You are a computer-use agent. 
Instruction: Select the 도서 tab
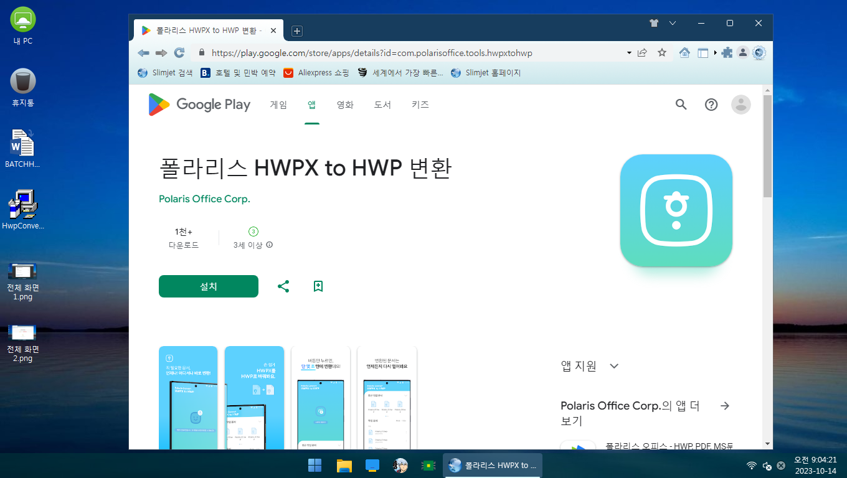click(x=382, y=105)
